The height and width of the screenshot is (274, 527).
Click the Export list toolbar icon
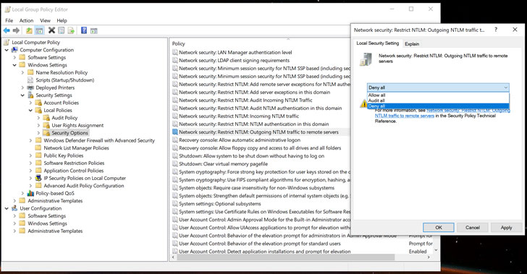[x=71, y=30]
